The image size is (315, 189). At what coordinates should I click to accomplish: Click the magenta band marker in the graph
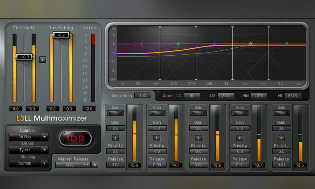click(x=214, y=44)
